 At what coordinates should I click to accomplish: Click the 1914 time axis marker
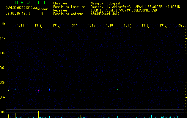pos(74,25)
